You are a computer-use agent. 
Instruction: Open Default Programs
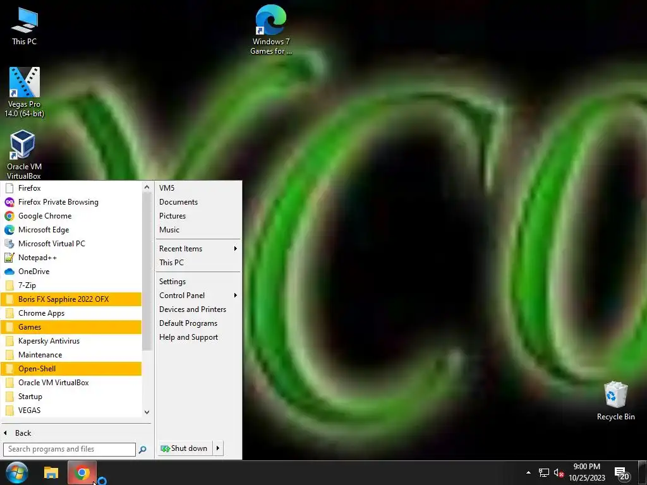198,323
